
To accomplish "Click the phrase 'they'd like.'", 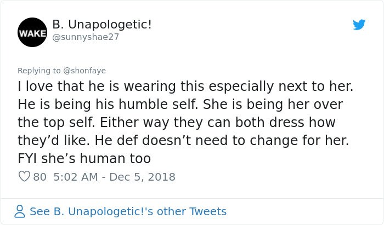I will pyautogui.click(x=54, y=141).
